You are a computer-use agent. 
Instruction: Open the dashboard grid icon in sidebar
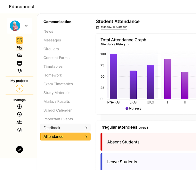pyautogui.click(x=20, y=40)
